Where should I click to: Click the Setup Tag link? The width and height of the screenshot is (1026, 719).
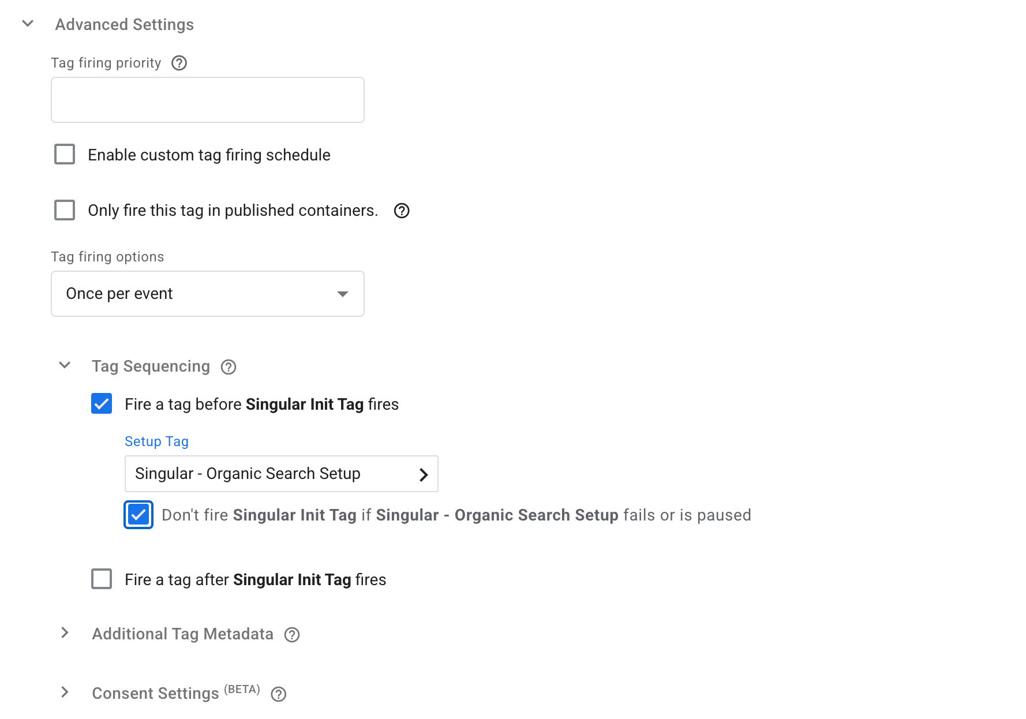[x=156, y=441]
